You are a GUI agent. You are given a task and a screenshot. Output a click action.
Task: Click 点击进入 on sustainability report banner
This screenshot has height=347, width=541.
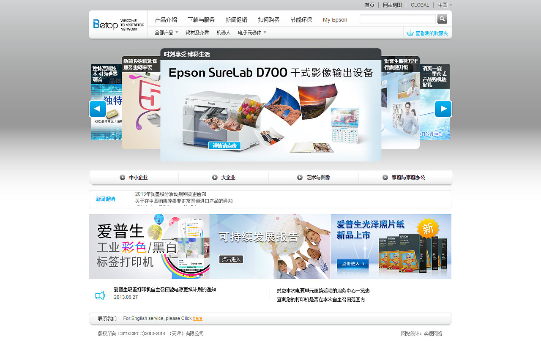click(231, 260)
